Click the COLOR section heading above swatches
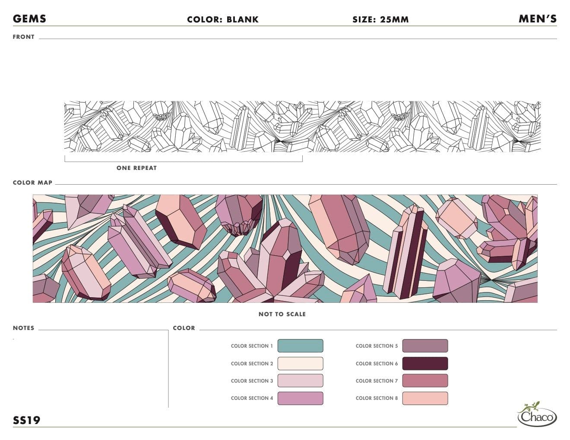 (x=184, y=328)
